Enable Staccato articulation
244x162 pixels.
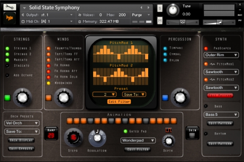pyautogui.click(x=7, y=66)
